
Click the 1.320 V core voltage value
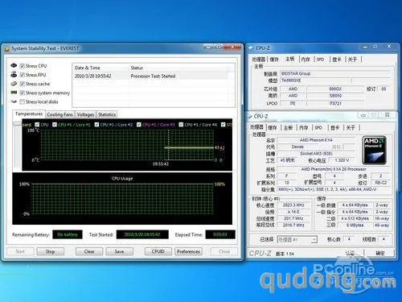(x=342, y=160)
